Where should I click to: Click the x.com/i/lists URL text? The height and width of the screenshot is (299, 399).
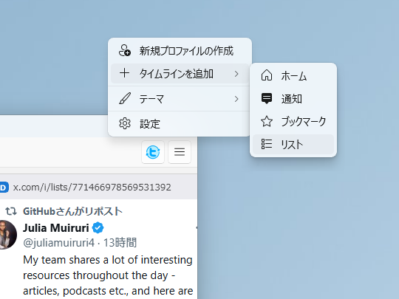click(x=92, y=188)
